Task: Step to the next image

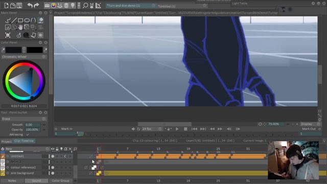Action: pos(238,129)
